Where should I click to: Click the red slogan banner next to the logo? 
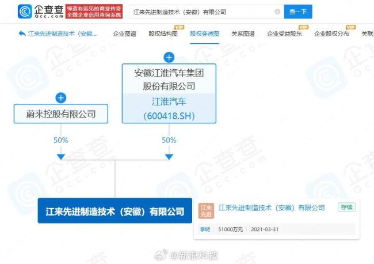[94, 11]
